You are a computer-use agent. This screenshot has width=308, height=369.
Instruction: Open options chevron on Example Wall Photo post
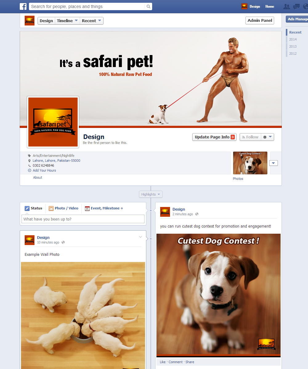tap(140, 237)
